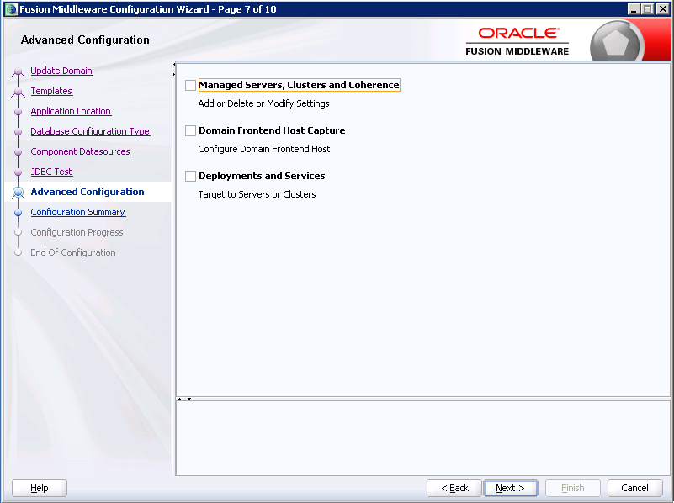Click the step marker beside Update Domain
674x503 pixels.
coord(18,71)
